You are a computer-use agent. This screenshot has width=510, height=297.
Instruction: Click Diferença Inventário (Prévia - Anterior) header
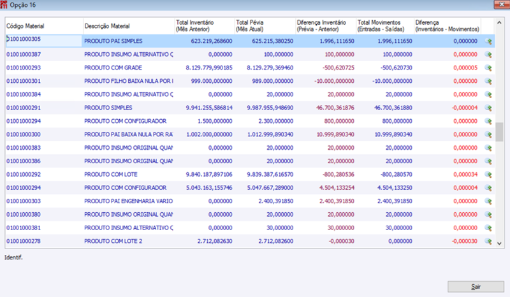coord(326,26)
